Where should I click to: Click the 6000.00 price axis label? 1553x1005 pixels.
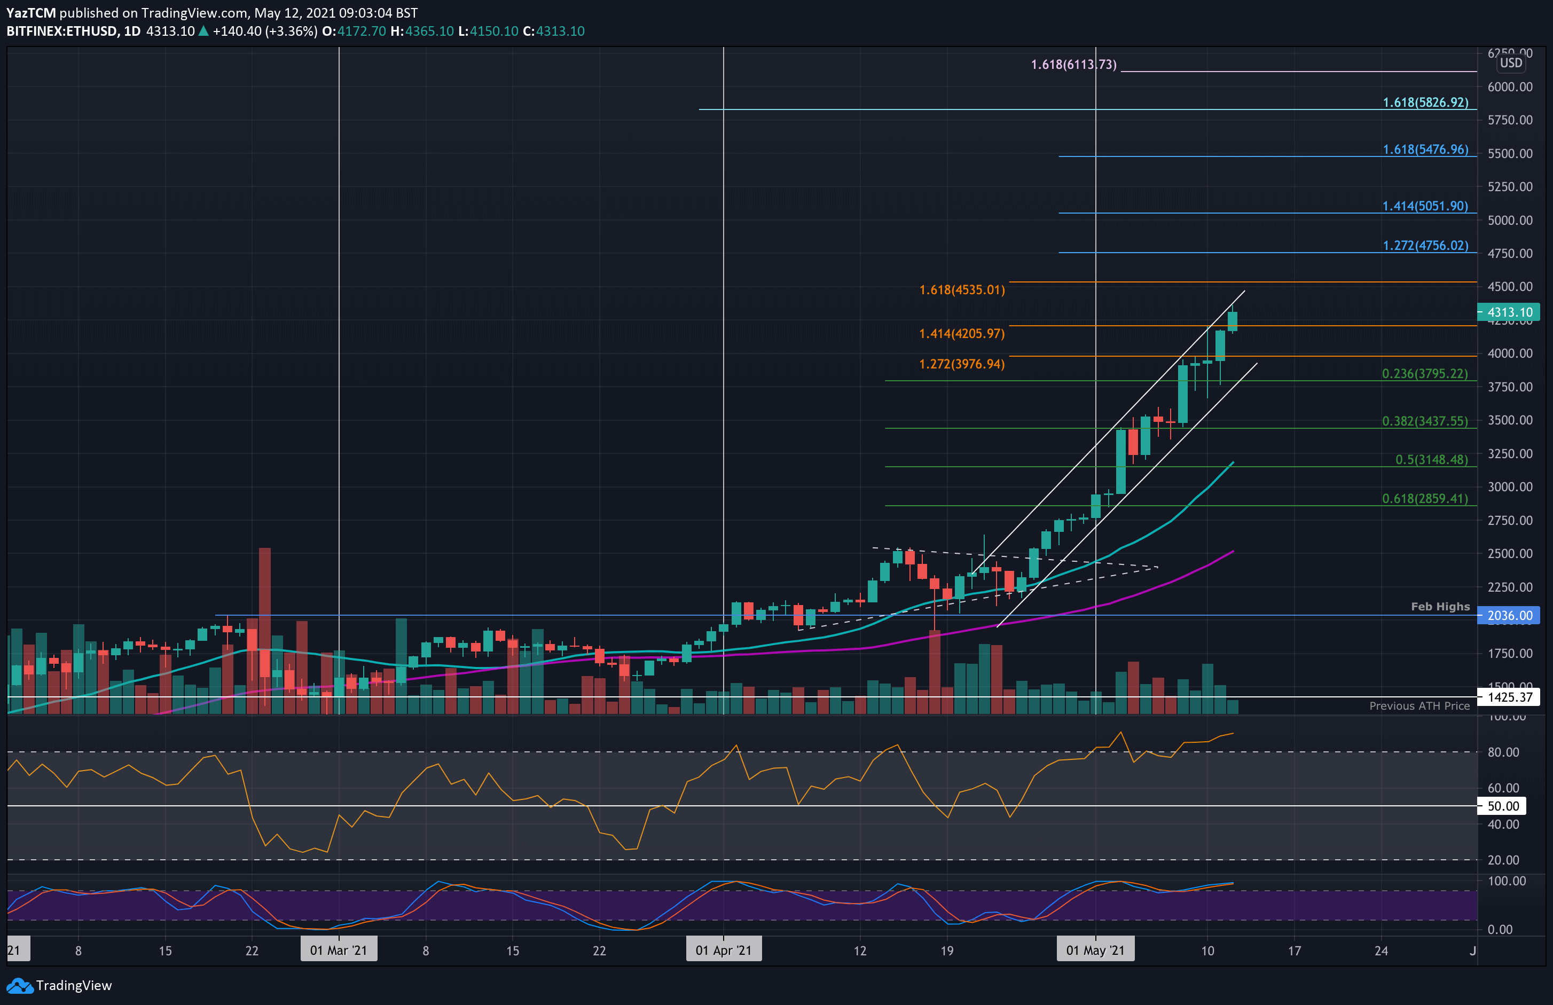coord(1510,87)
